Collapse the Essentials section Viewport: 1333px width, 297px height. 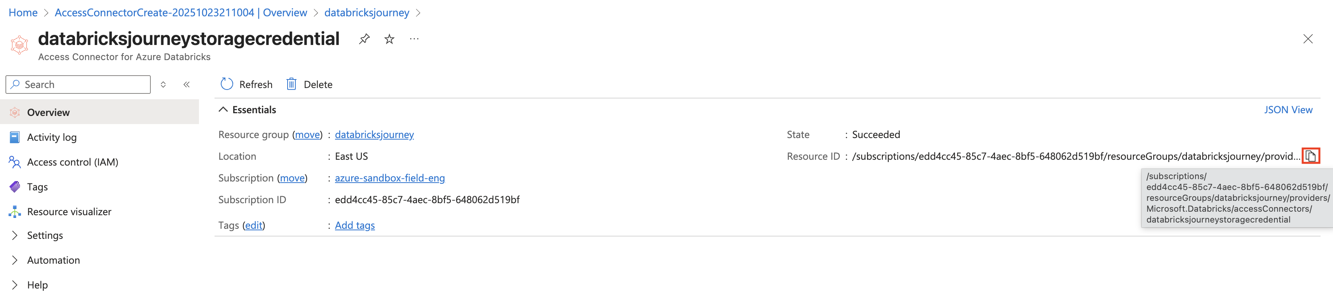pos(223,109)
